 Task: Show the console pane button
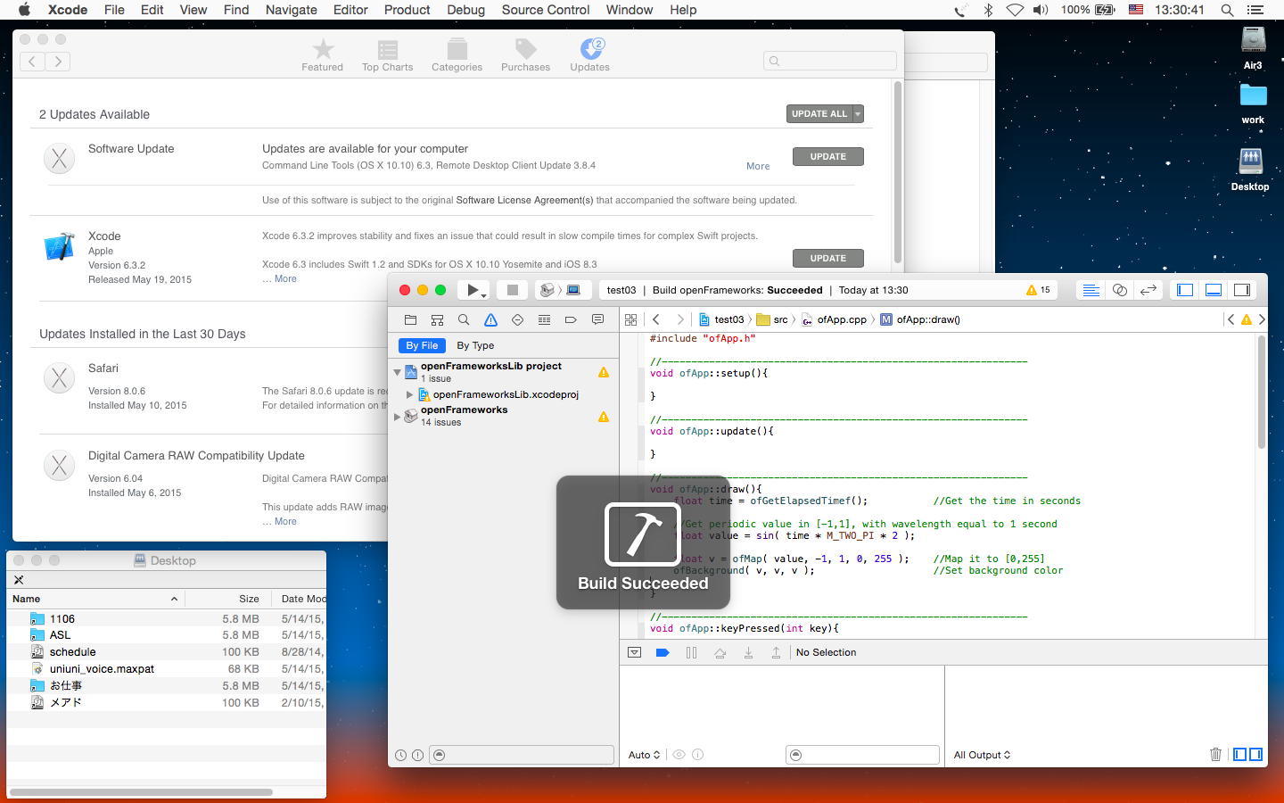(1255, 755)
